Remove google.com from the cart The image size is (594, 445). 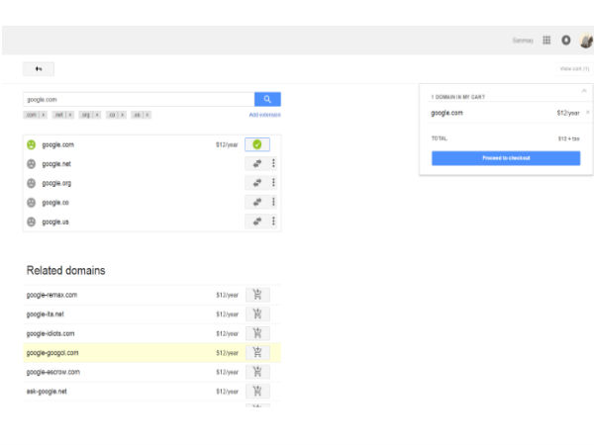587,113
